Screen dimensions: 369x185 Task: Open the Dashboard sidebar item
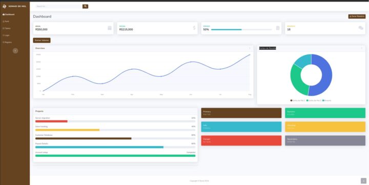9,14
